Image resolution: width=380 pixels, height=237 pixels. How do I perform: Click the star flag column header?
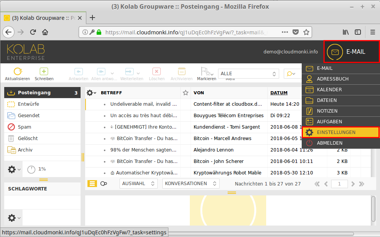[x=186, y=93]
